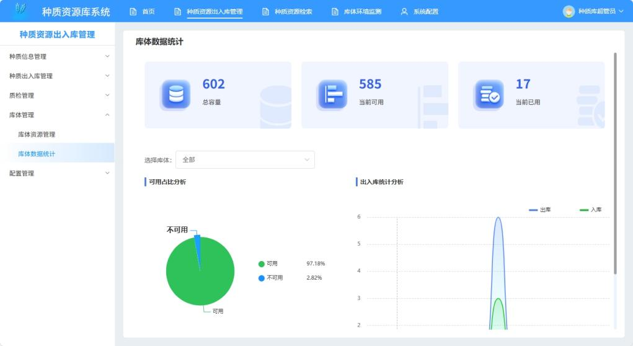Click the bar chart icon for 当前可用

[333, 95]
